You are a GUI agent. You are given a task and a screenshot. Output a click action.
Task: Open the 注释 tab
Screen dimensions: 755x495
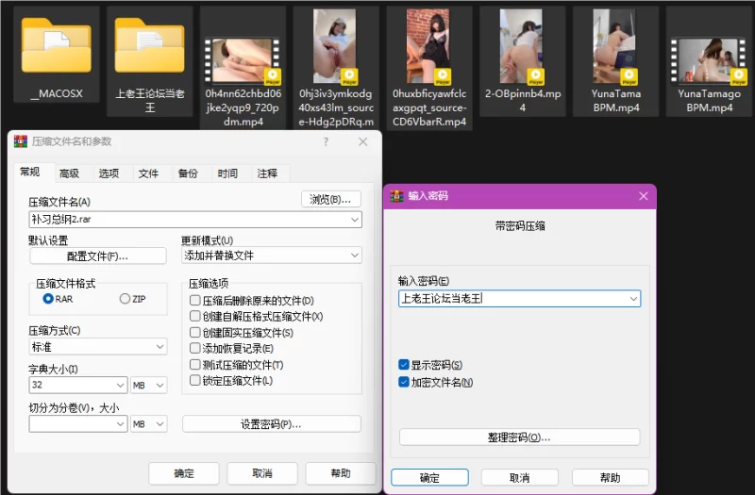(267, 173)
